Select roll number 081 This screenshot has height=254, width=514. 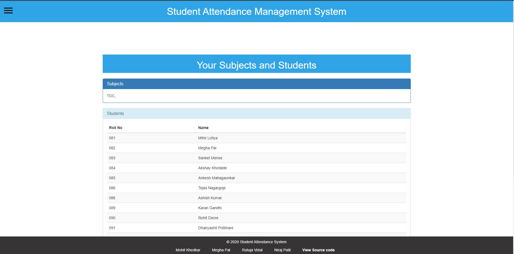tap(112, 138)
